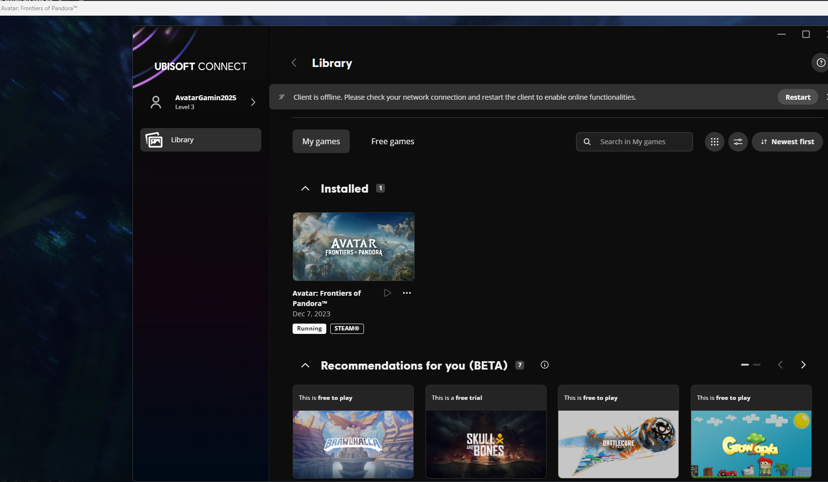The width and height of the screenshot is (828, 482).
Task: Click the Level 3 text
Action: tap(185, 107)
